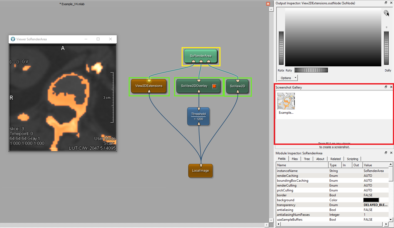Viewport: 394px width, 228px height.
Task: Click the orange square on SoView2DOverlay
Action: (x=214, y=86)
